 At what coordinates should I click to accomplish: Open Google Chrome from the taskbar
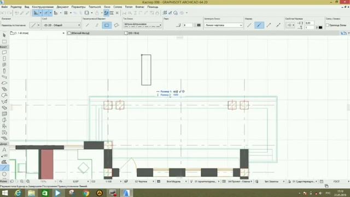(86, 193)
